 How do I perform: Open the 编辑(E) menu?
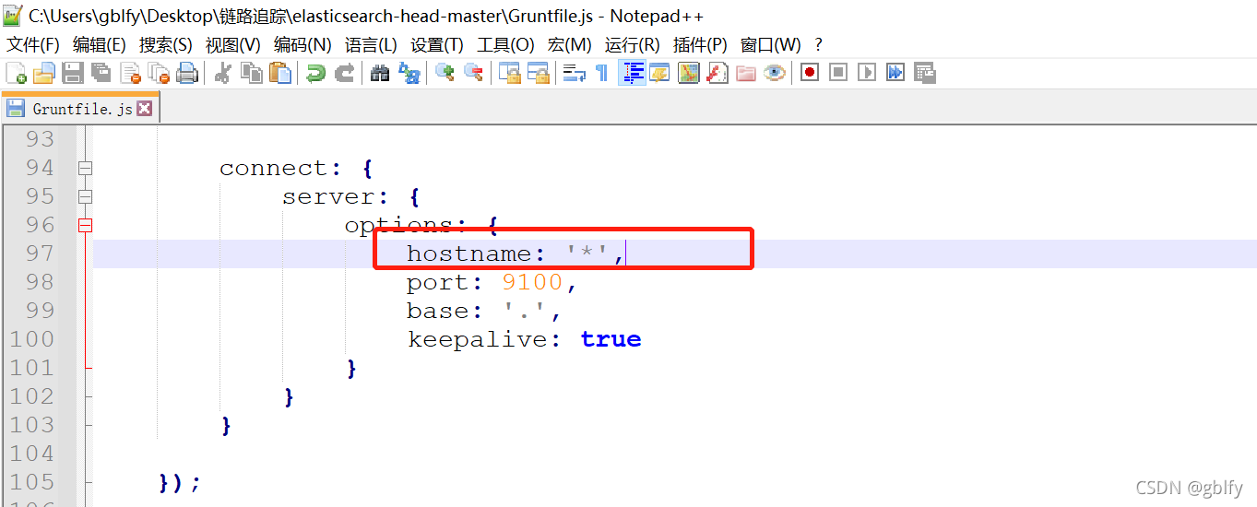pos(100,45)
